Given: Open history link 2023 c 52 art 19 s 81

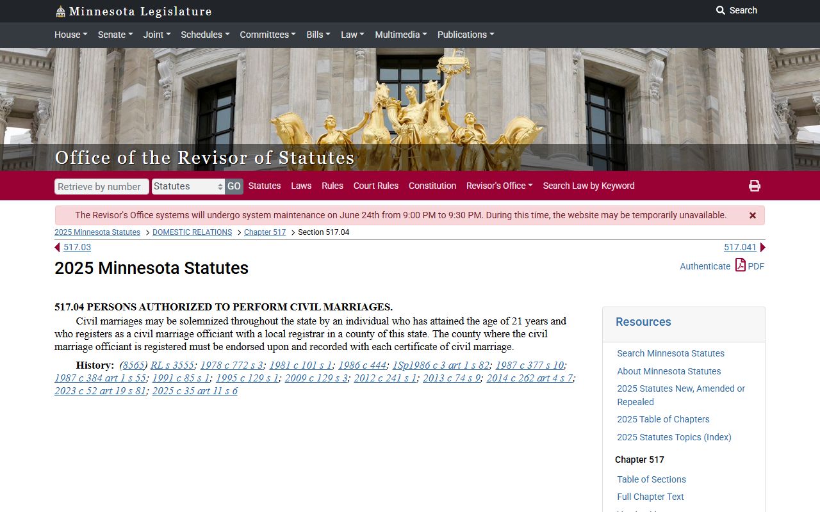Looking at the screenshot, I should coord(101,391).
